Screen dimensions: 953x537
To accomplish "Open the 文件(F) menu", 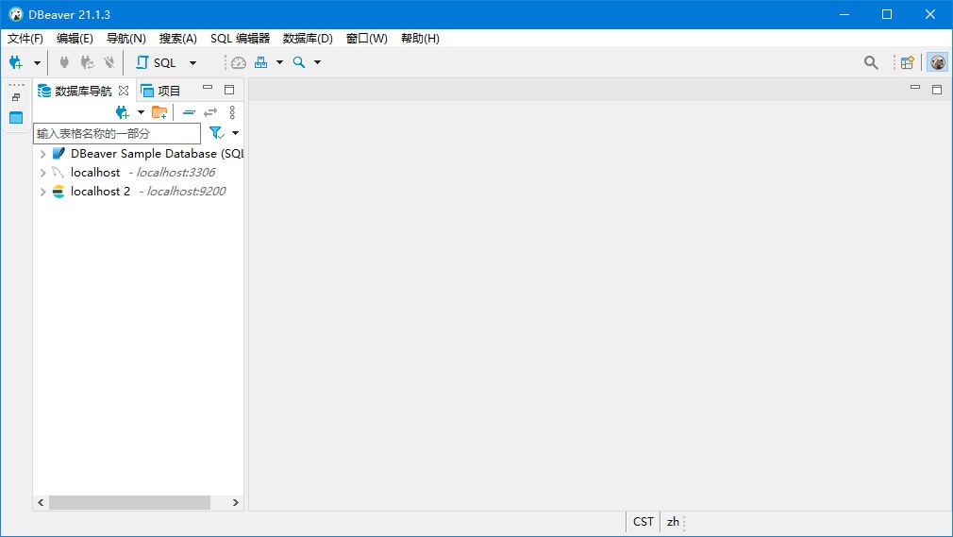I will 25,39.
